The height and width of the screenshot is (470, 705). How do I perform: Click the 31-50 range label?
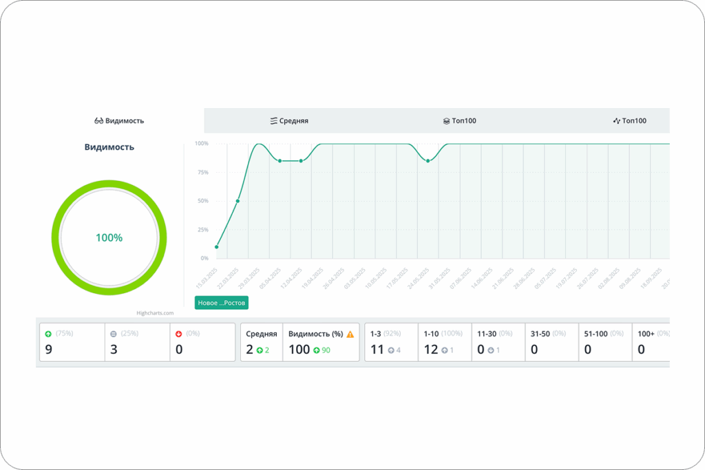(540, 334)
